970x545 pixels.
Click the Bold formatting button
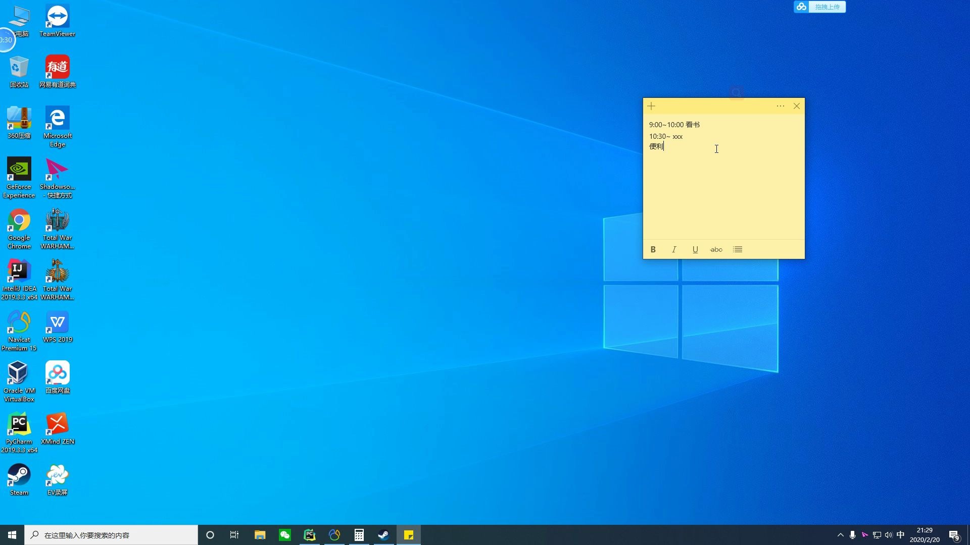click(x=652, y=249)
